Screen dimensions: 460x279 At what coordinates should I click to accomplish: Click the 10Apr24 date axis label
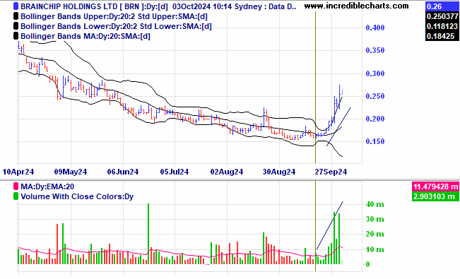coord(18,172)
